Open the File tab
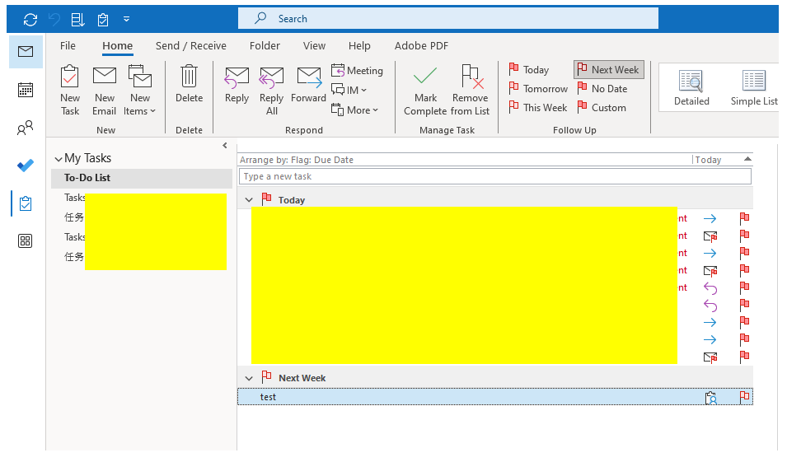 [68, 45]
